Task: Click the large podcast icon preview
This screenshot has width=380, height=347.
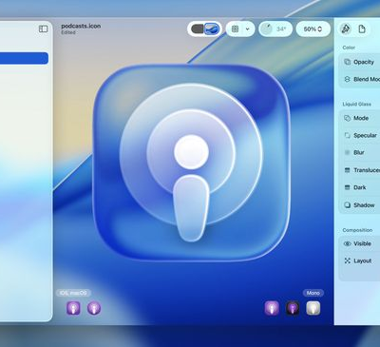Action: point(191,163)
